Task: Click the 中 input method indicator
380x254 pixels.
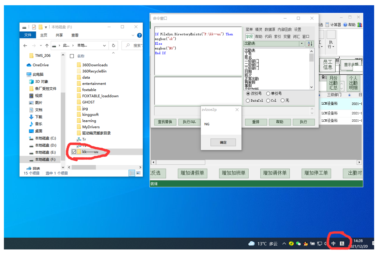Action: point(333,244)
